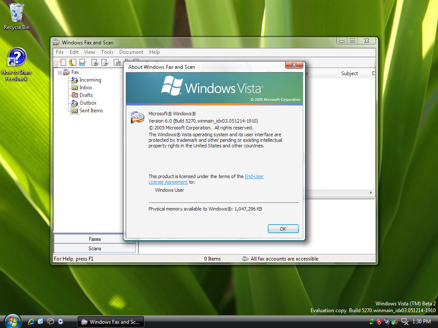The image size is (438, 328).
Task: Click the physical memory 1,047,296 KB line
Action: tap(205, 209)
